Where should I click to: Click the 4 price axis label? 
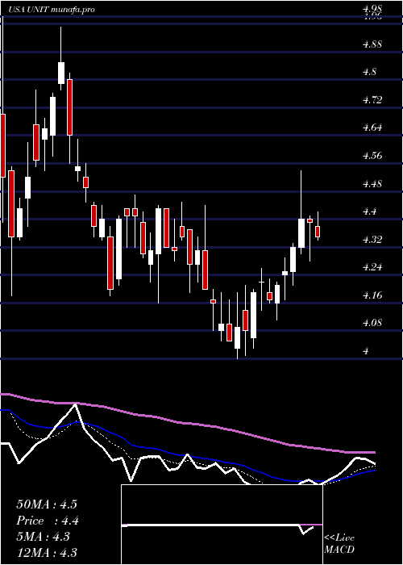366,351
